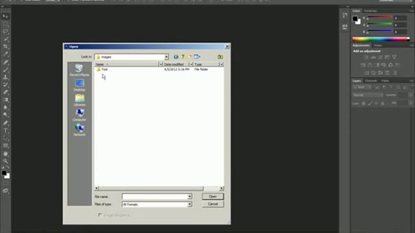The height and width of the screenshot is (233, 415).
Task: Click the Open button
Action: point(213,196)
